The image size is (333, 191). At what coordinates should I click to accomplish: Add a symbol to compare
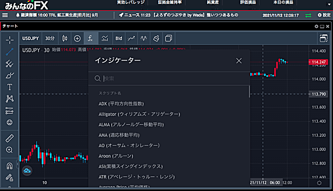77,38
